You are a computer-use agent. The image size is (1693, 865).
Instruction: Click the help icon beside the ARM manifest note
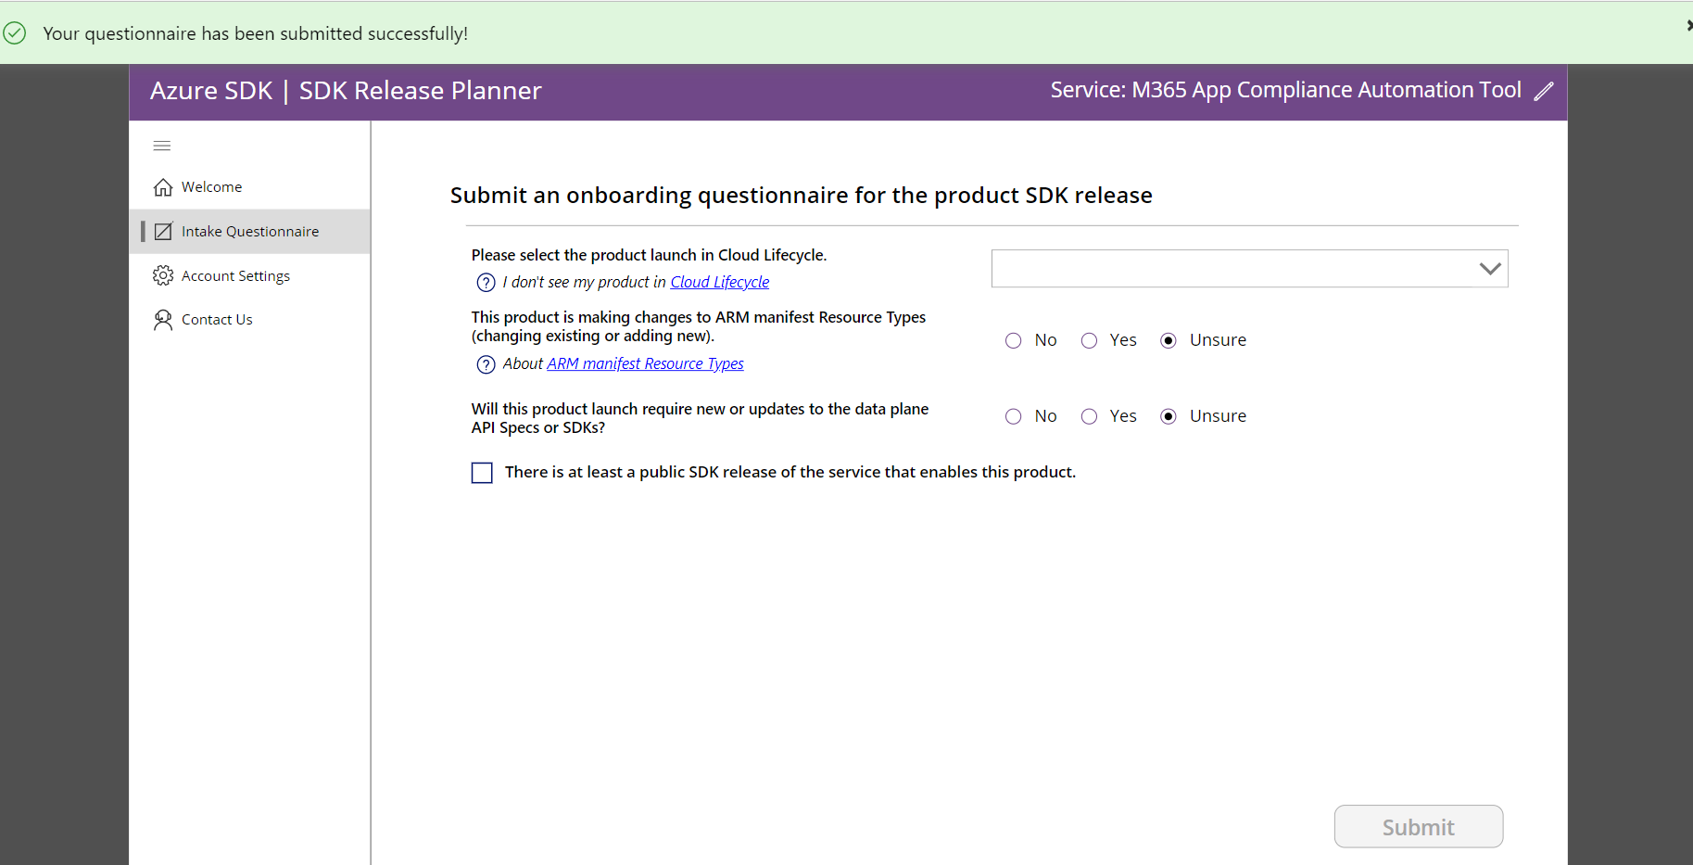(486, 364)
